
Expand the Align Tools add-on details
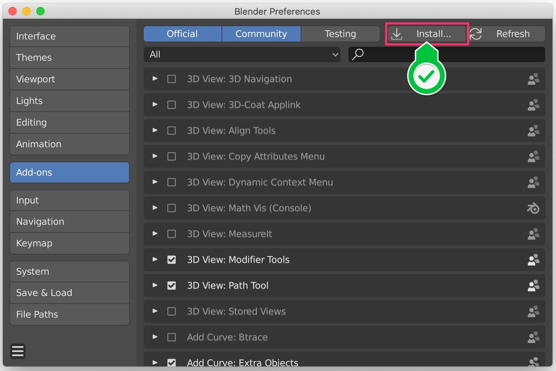point(155,131)
